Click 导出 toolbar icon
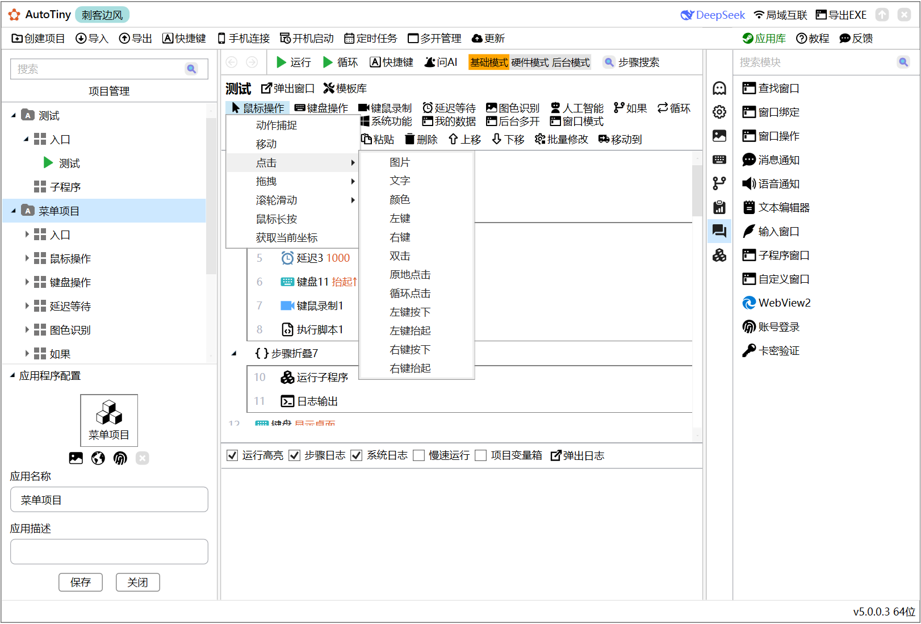921x624 pixels. [x=124, y=38]
